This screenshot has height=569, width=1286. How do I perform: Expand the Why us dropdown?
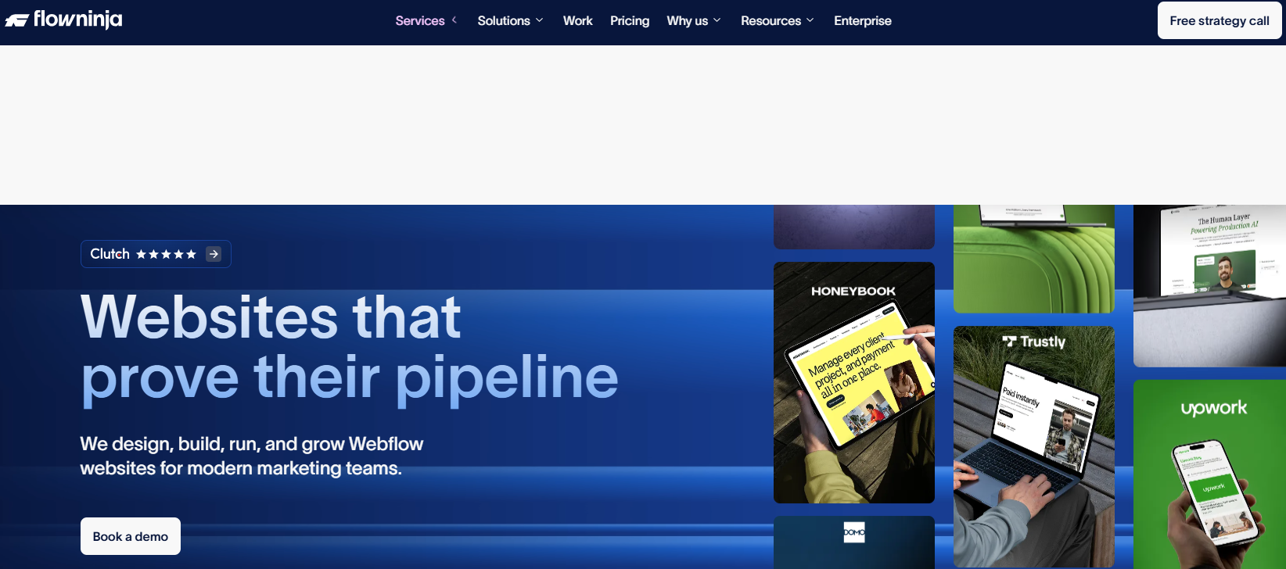click(694, 20)
